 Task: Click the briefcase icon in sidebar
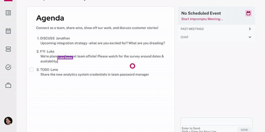click(8, 85)
